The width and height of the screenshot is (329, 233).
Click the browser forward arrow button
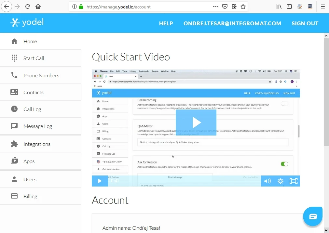pyautogui.click(x=17, y=7)
